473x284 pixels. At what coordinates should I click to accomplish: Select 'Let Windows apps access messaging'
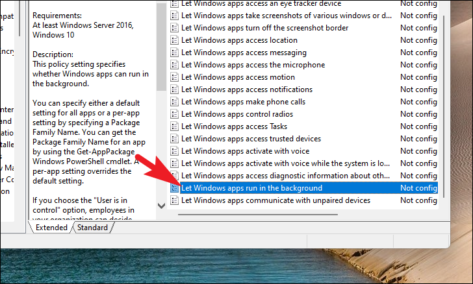(244, 53)
